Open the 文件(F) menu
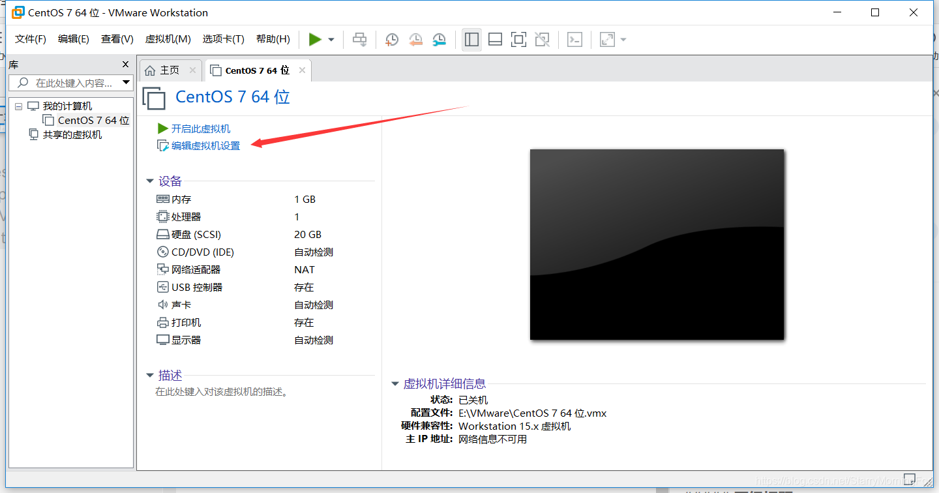This screenshot has height=493, width=939. click(x=31, y=39)
